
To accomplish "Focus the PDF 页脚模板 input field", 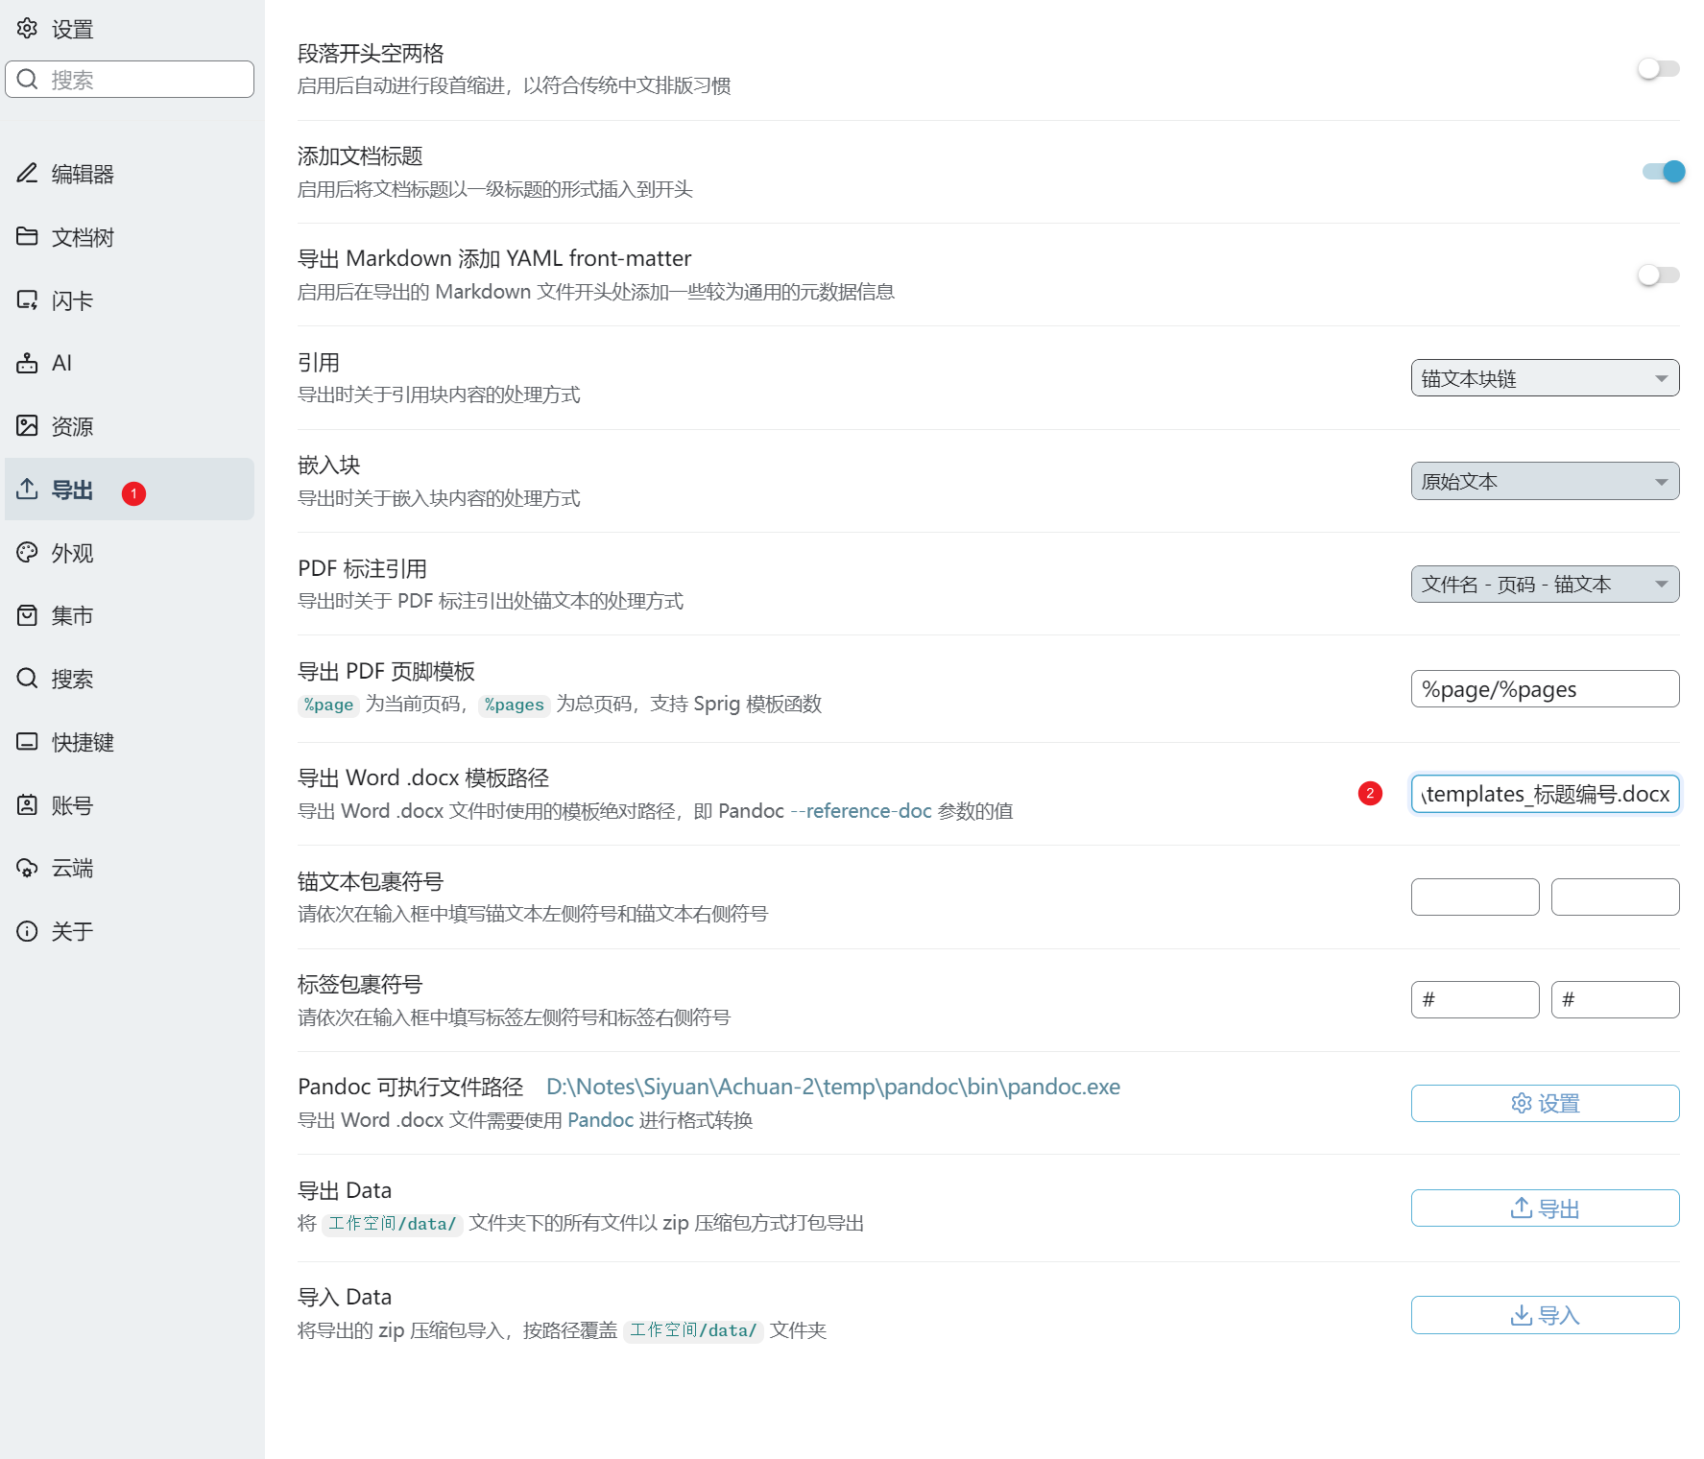I will coord(1544,689).
